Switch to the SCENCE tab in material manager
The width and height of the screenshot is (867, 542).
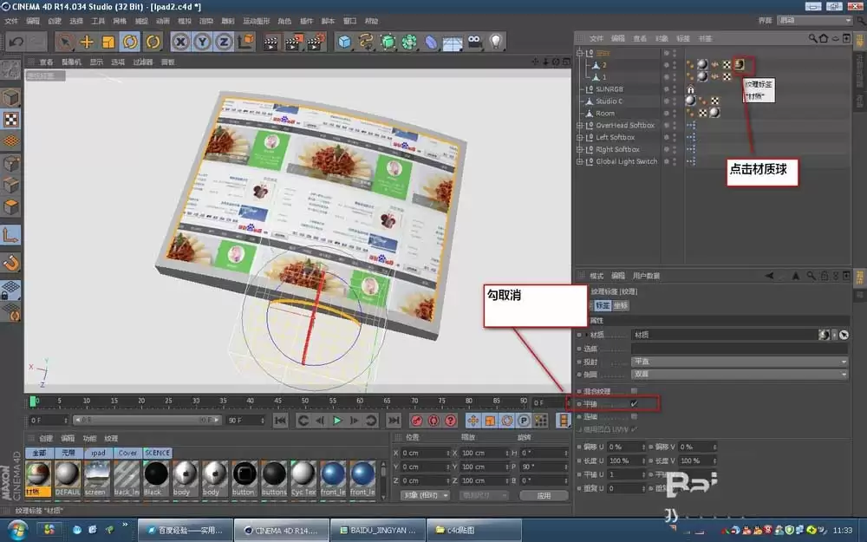pos(157,452)
